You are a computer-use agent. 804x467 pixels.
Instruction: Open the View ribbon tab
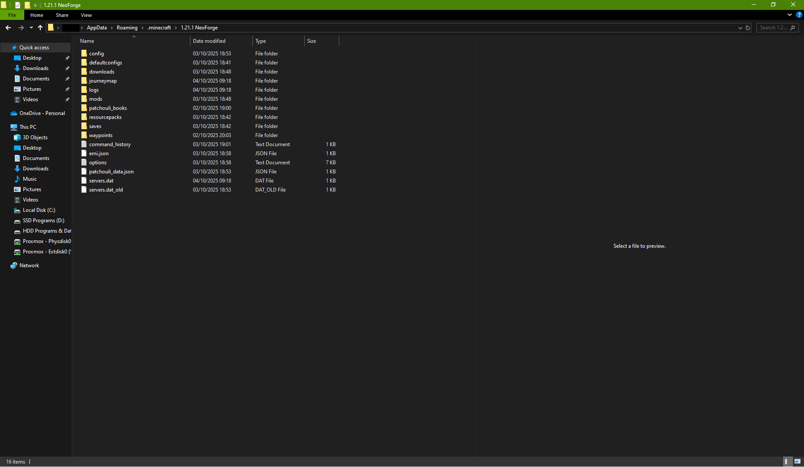coord(86,15)
